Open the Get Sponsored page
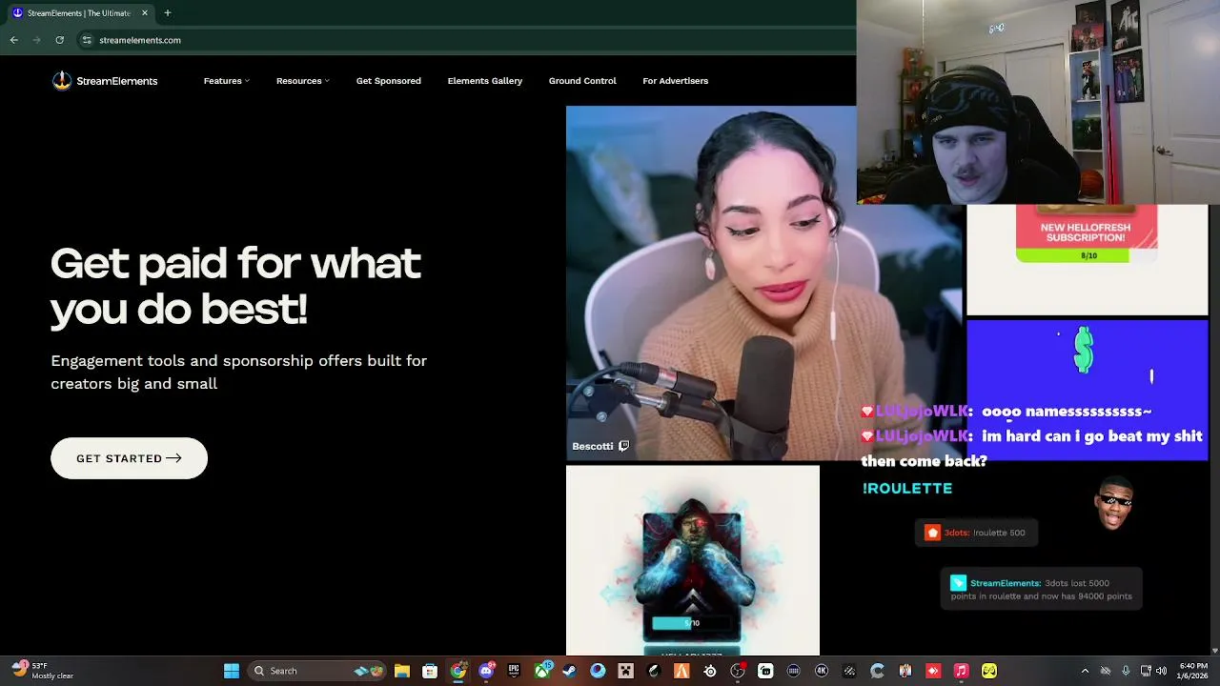The width and height of the screenshot is (1220, 686). tap(389, 81)
